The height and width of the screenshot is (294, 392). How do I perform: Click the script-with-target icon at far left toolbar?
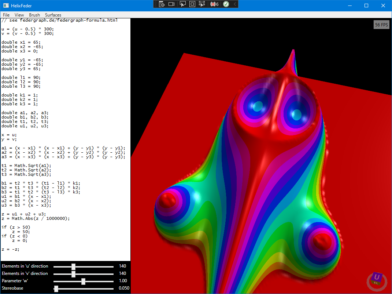[161, 4]
